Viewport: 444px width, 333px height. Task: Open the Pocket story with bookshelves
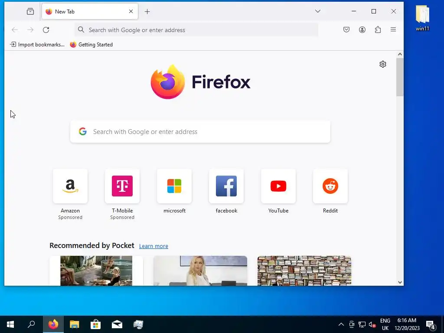304,271
